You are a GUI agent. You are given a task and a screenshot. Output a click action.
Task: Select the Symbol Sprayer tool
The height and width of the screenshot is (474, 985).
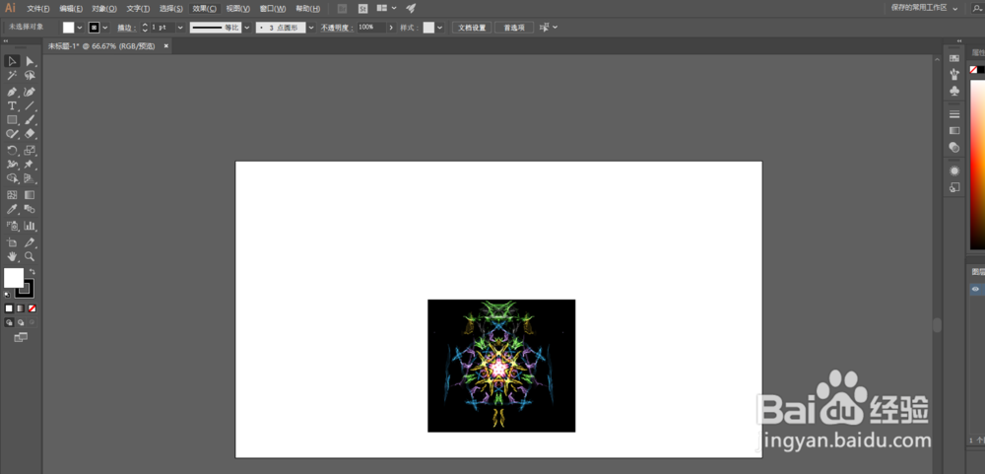(12, 226)
